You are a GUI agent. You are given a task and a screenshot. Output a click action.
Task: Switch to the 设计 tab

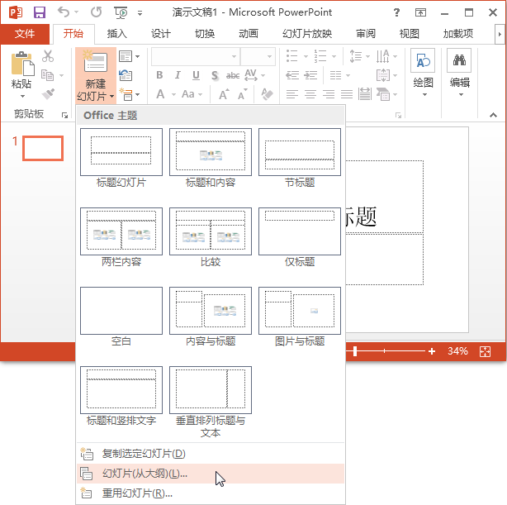click(161, 34)
